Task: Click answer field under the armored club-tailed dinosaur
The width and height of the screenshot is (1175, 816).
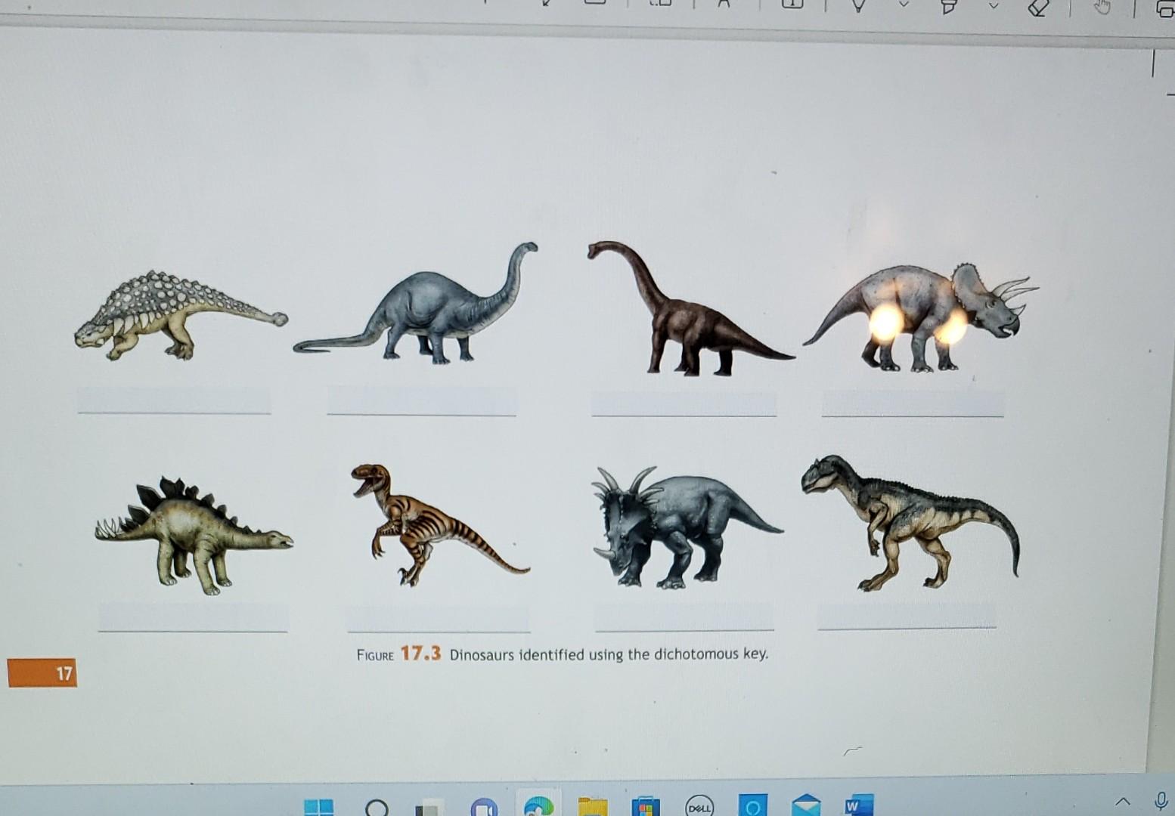Action: 174,400
